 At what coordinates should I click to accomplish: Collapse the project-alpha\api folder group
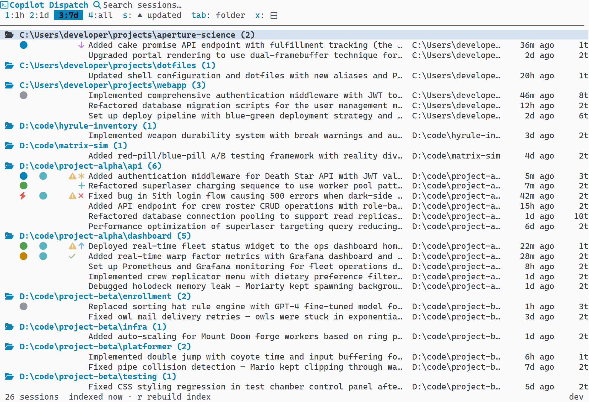[9, 166]
